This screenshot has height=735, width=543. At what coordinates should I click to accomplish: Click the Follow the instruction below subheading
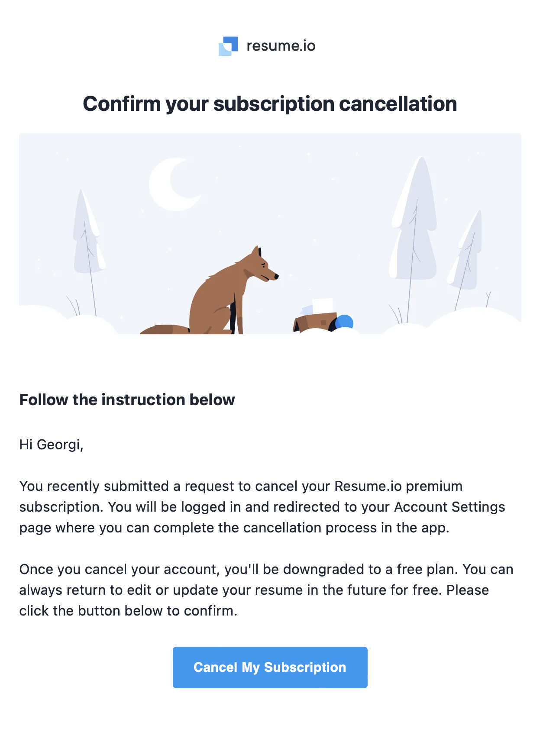(x=127, y=400)
